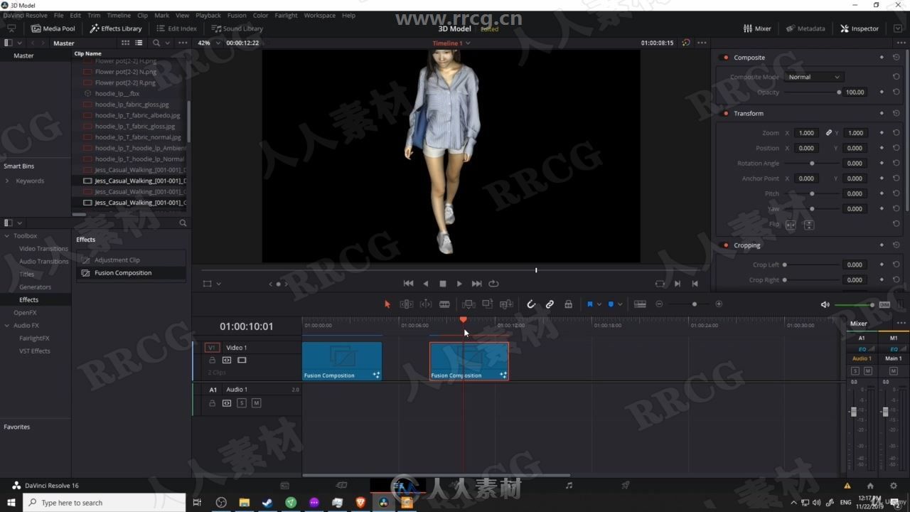Open the Effects Library panel
Image resolution: width=910 pixels, height=512 pixels.
pyautogui.click(x=116, y=28)
